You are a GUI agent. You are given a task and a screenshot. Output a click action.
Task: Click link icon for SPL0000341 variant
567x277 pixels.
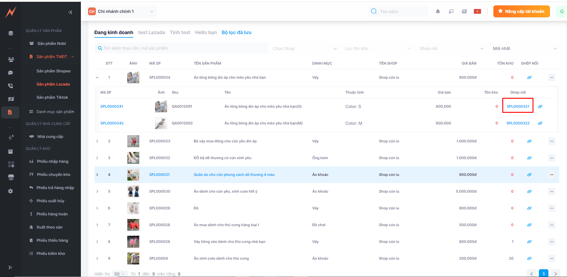[540, 106]
